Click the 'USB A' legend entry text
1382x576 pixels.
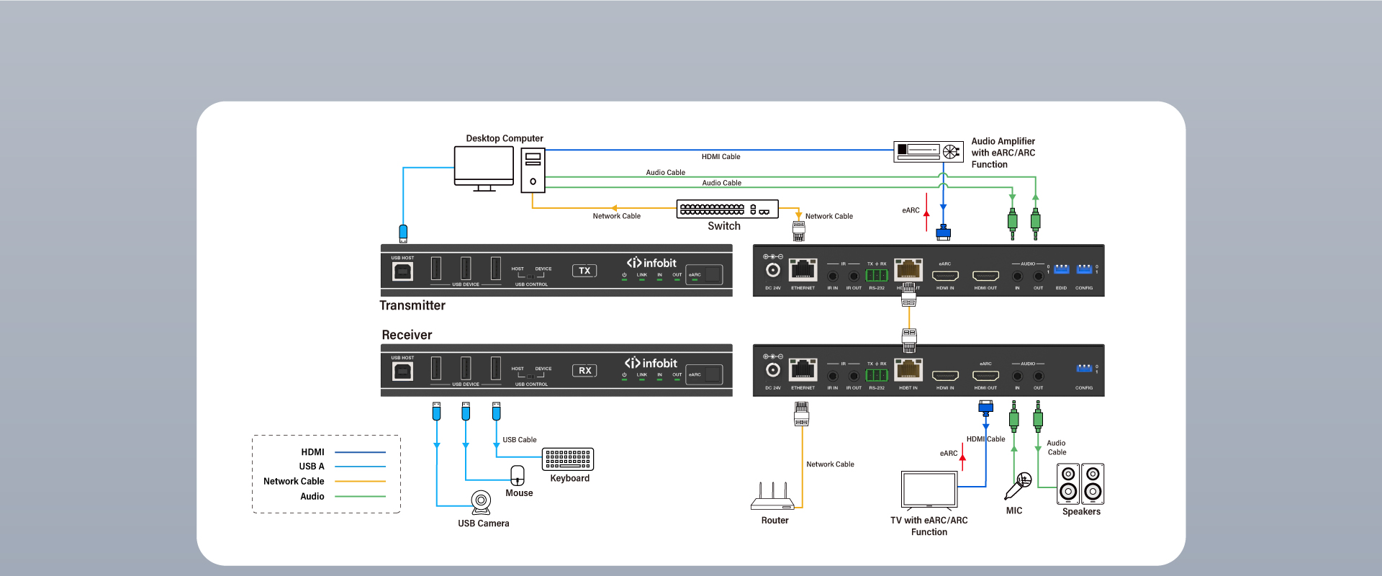[x=312, y=467]
